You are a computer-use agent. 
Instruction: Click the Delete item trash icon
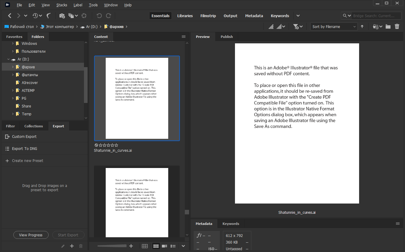click(x=397, y=26)
